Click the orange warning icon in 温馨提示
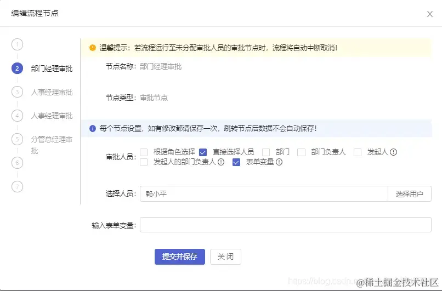This screenshot has width=442, height=291. (x=93, y=48)
